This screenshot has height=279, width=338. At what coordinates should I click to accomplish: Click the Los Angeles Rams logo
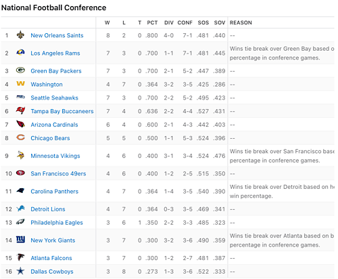[x=20, y=53]
